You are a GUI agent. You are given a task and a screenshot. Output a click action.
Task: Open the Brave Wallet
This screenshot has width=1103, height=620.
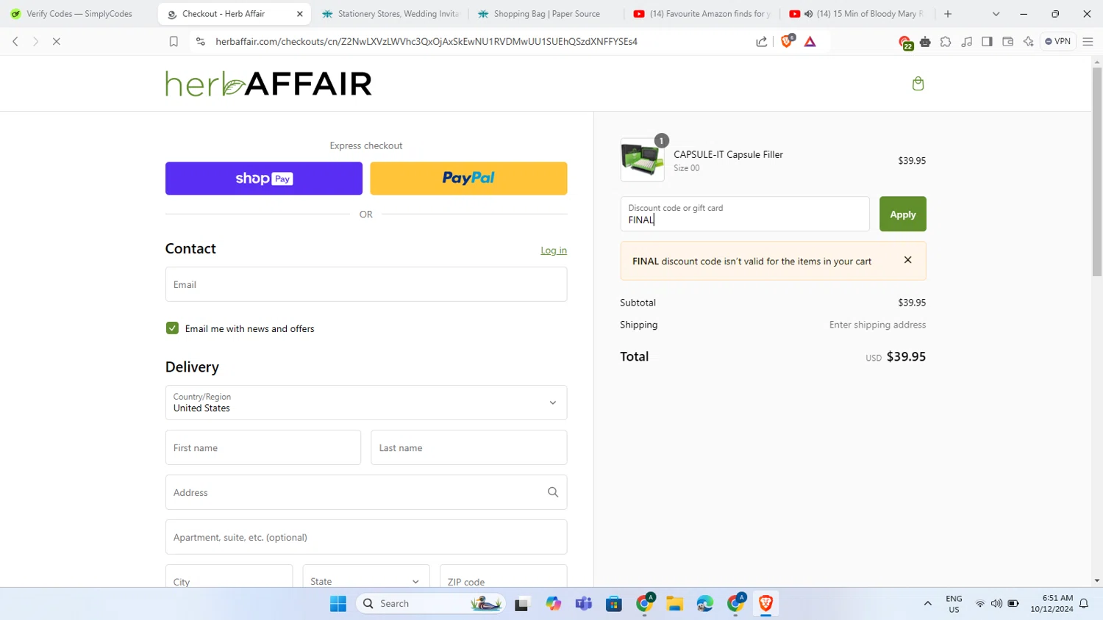click(x=1007, y=42)
